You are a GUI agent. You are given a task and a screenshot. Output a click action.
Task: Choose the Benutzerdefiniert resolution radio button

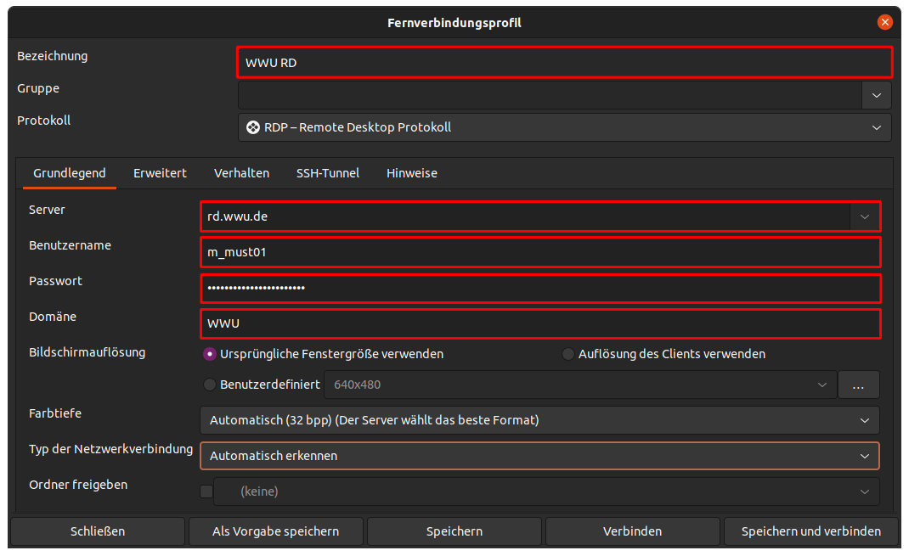pos(210,385)
